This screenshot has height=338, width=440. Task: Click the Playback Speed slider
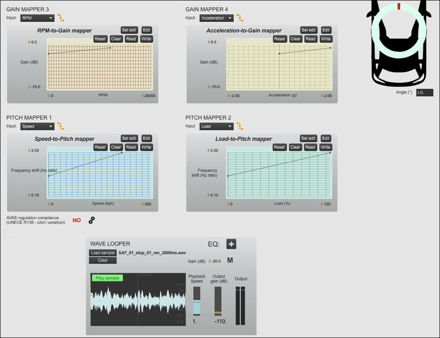click(197, 301)
